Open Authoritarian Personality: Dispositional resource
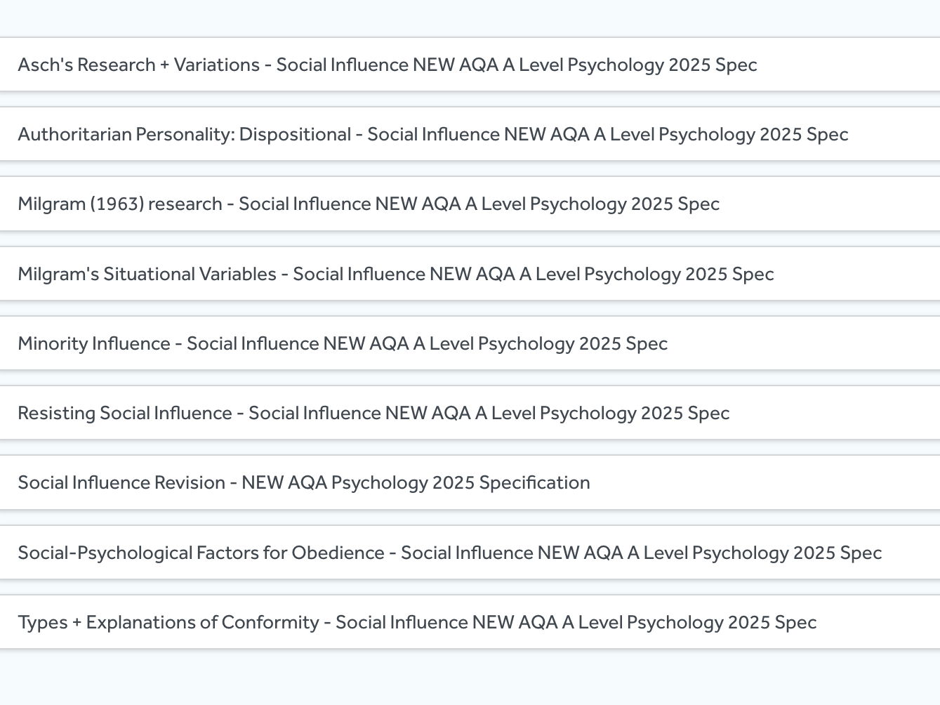This screenshot has height=705, width=940. pyautogui.click(x=470, y=134)
